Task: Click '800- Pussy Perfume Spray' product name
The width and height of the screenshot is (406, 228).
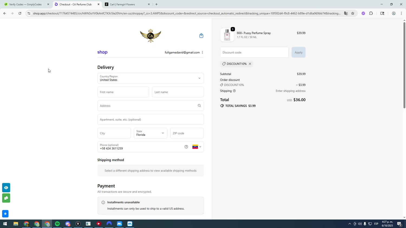Action: point(254,33)
